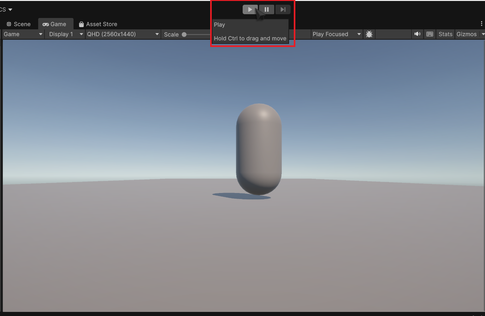The height and width of the screenshot is (316, 485).
Task: Open the Play Focused dropdown
Action: [x=336, y=34]
